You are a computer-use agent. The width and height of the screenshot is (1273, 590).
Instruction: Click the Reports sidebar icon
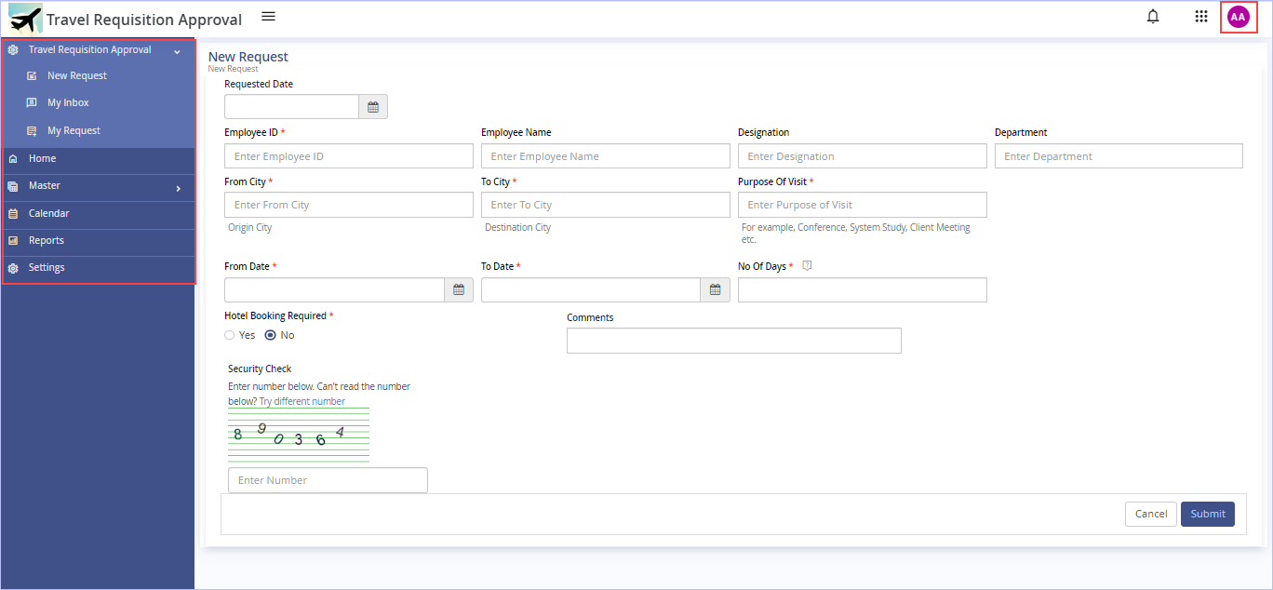point(13,241)
